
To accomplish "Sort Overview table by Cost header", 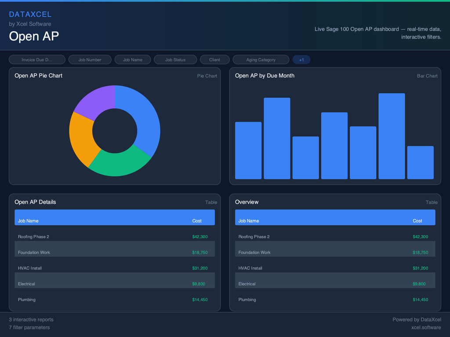I will coord(417,221).
